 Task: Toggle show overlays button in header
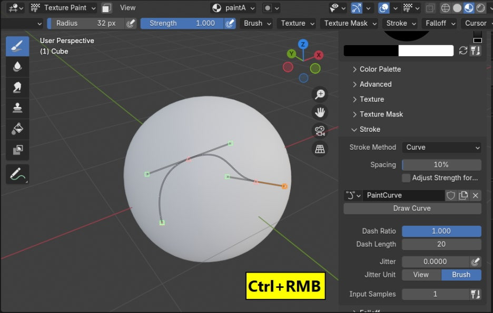(x=383, y=8)
